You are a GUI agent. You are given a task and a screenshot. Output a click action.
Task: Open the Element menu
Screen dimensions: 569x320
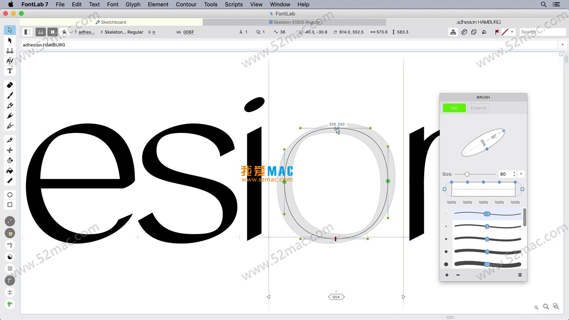[x=158, y=4]
